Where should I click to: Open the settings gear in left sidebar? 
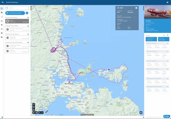(2, 33)
